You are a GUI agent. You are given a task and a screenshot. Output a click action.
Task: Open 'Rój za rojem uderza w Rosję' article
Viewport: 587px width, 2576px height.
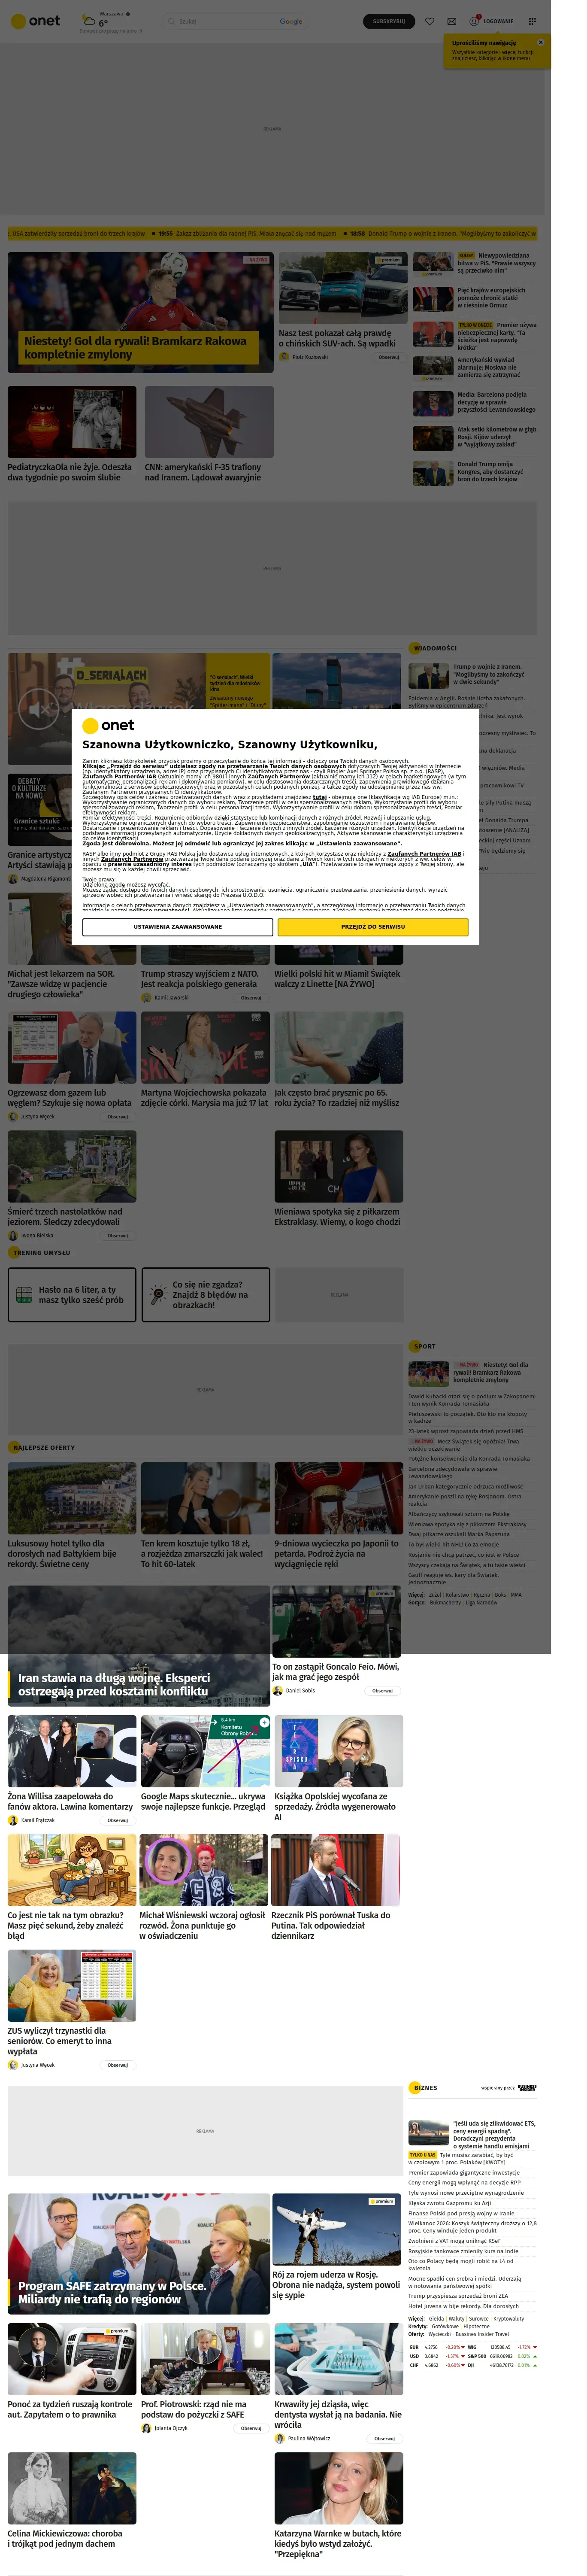[336, 2284]
